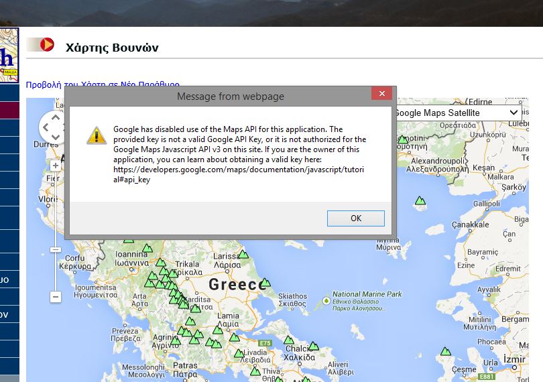The height and width of the screenshot is (382, 543).
Task: Zoom out with the map minus button
Action: [x=56, y=296]
